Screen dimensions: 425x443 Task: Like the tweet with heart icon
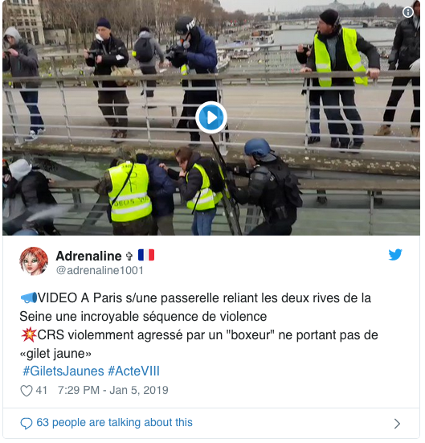(x=27, y=391)
